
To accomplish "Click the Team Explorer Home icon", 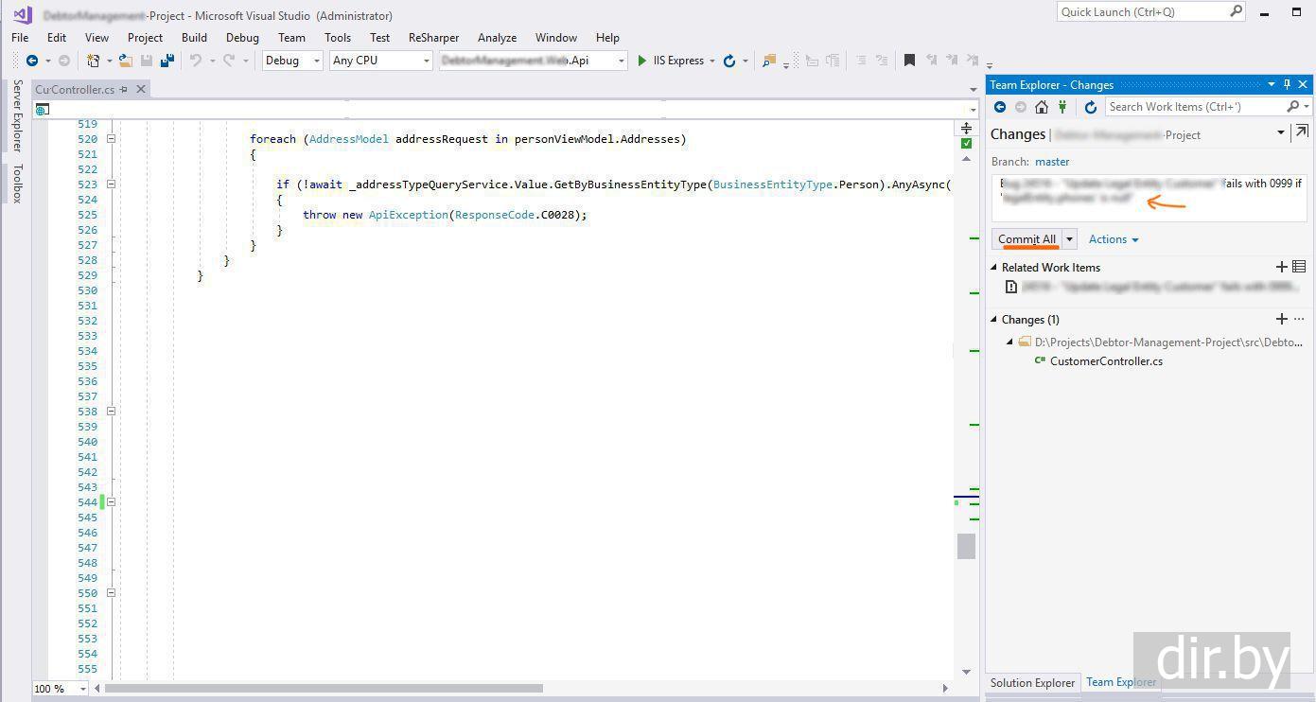I will (1041, 107).
